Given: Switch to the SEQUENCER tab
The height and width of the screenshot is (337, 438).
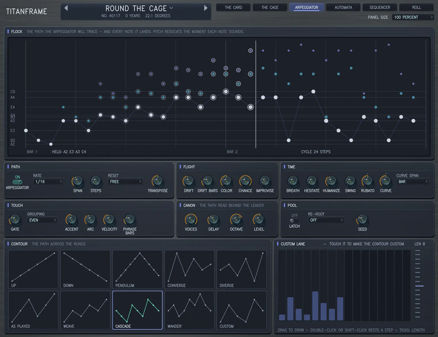Looking at the screenshot, I should (x=380, y=7).
